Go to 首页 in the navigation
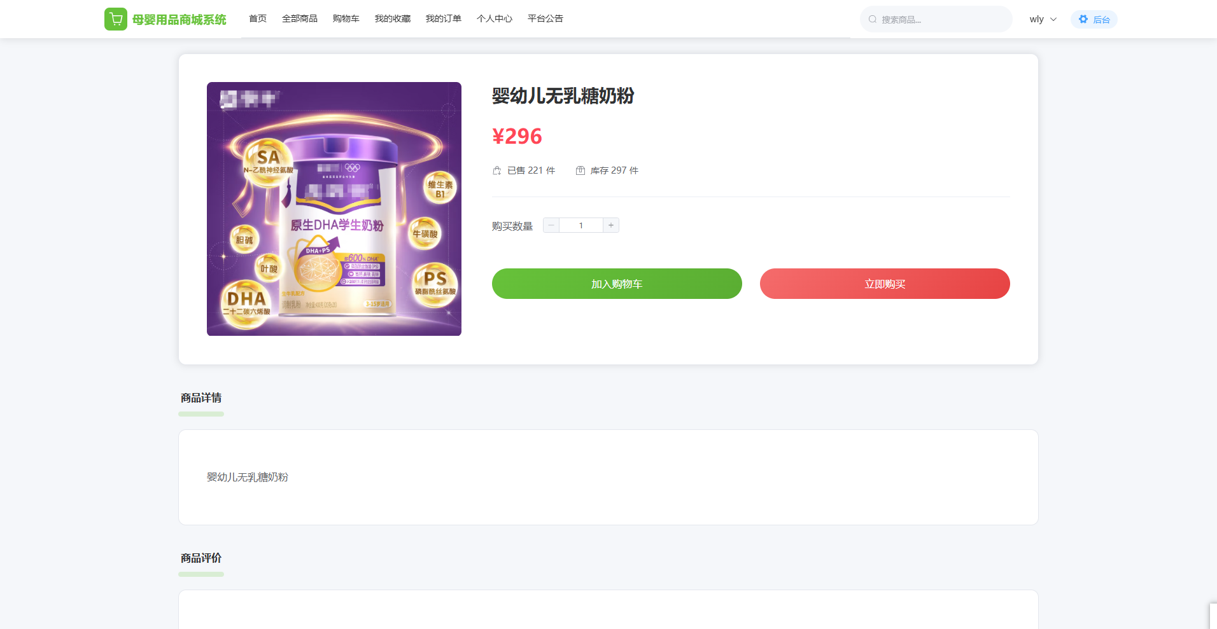Screen dimensions: 1217x629 coord(258,18)
